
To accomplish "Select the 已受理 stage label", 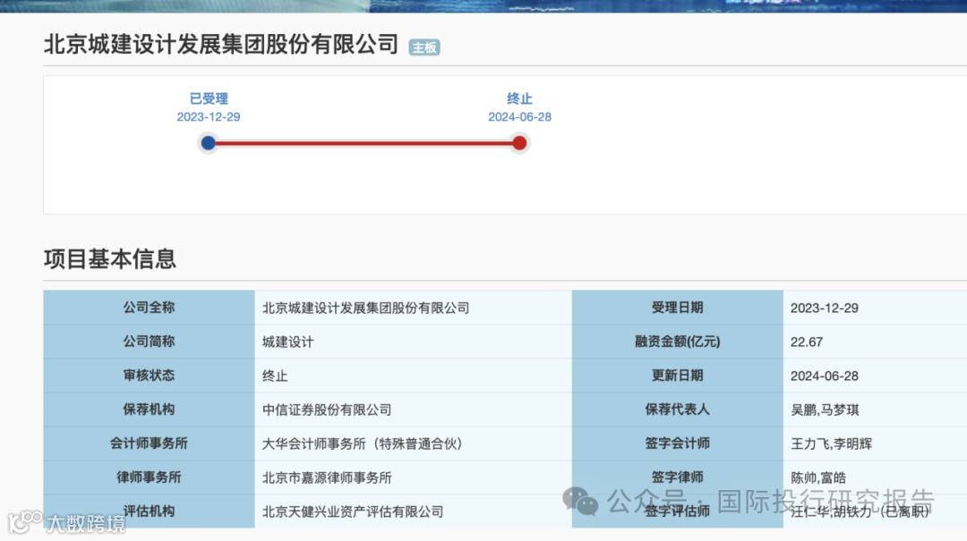I will tap(209, 98).
